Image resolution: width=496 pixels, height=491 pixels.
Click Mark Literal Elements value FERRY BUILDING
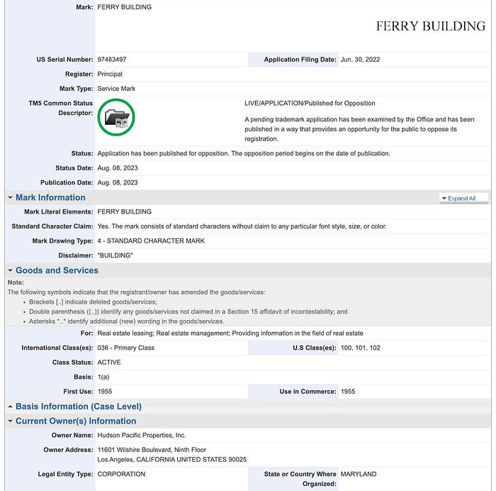coord(124,211)
